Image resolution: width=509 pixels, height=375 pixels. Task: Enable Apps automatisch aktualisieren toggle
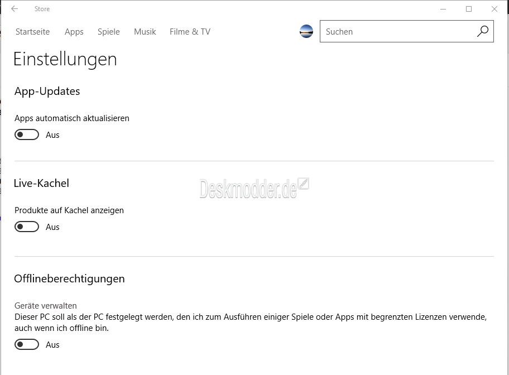(x=27, y=134)
